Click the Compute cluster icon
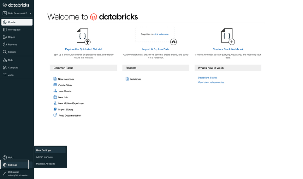The image size is (303, 179). [x=5, y=68]
